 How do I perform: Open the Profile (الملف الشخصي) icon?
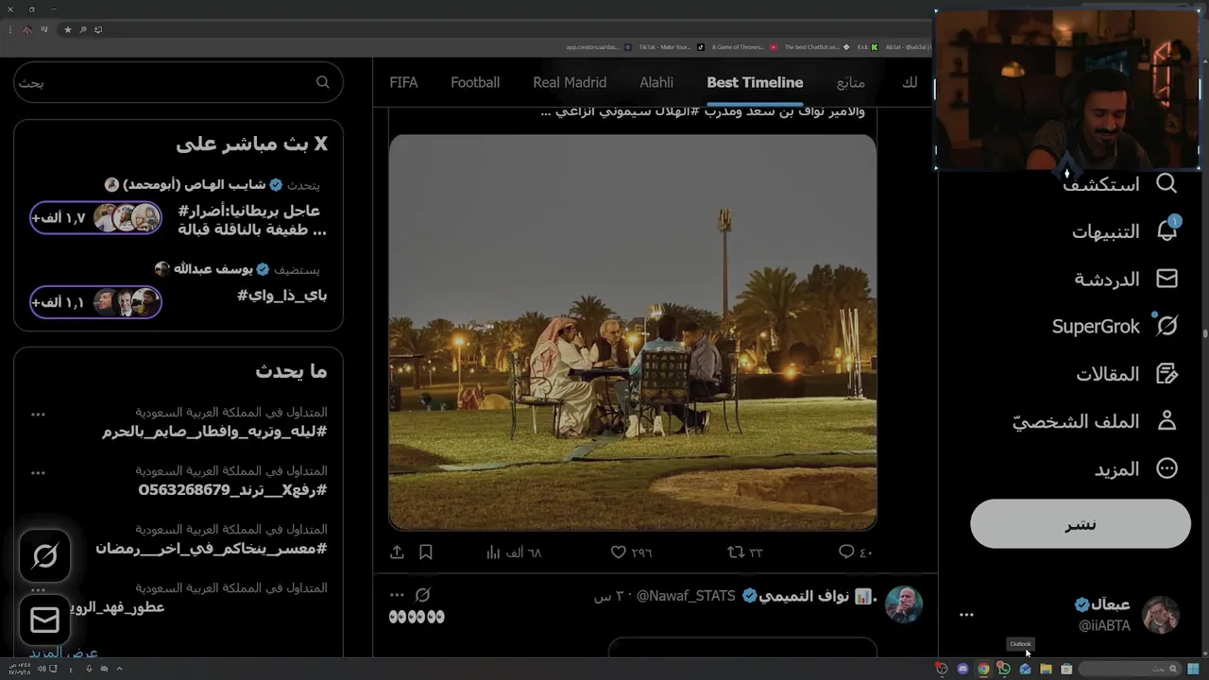pos(1167,421)
